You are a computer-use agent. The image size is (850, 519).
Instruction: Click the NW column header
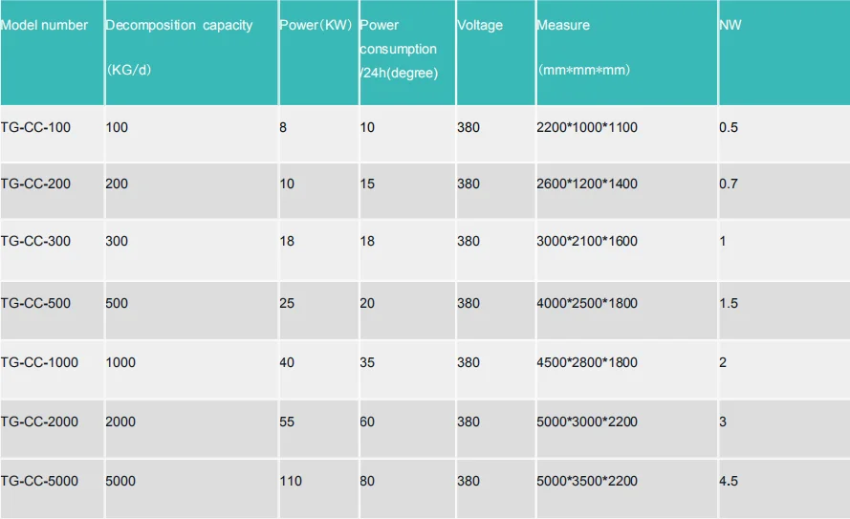(730, 25)
